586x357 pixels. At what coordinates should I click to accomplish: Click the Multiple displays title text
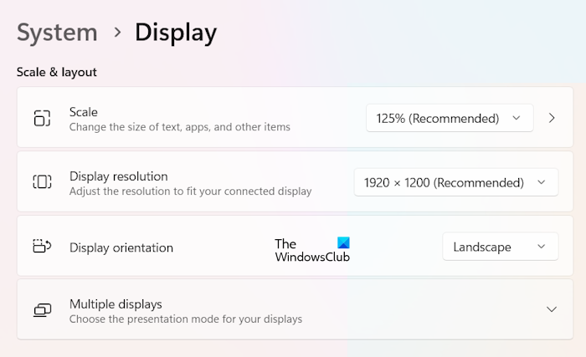pyautogui.click(x=116, y=303)
